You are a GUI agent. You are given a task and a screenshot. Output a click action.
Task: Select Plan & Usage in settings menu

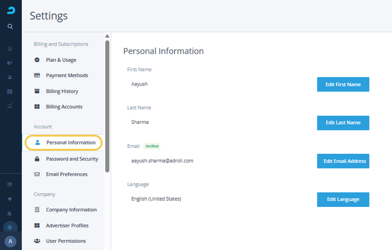pos(61,60)
